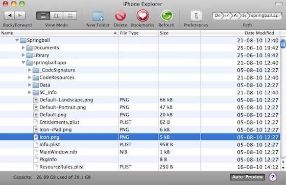Collapse the Springball folder
This screenshot has width=286, height=185.
click(x=17, y=40)
